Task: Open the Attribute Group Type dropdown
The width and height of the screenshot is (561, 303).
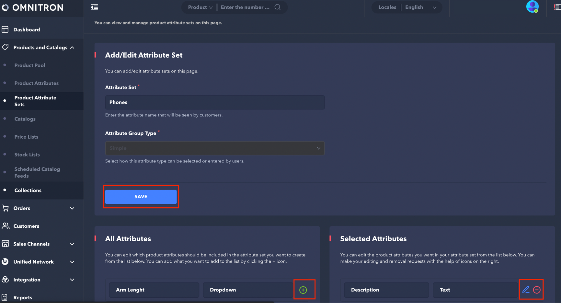Action: tap(215, 148)
